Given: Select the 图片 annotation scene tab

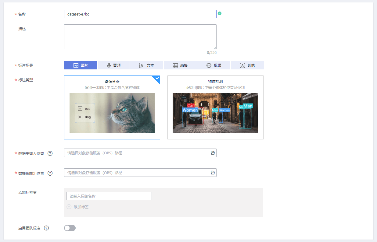Looking at the screenshot, I should coord(81,65).
